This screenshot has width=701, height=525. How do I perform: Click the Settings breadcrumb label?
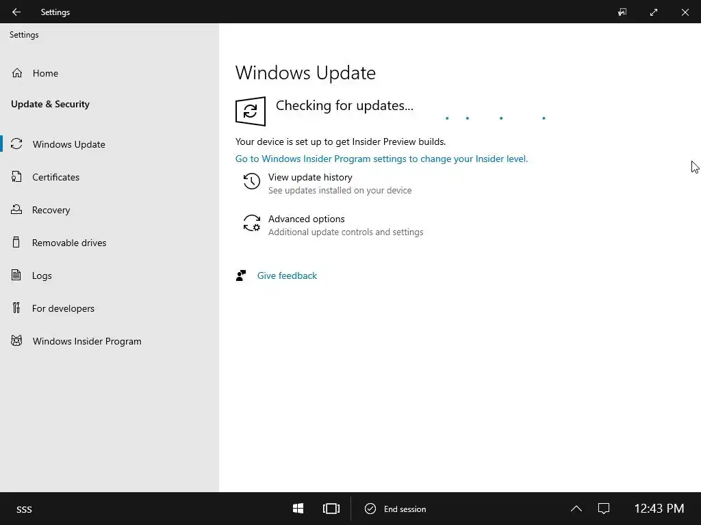pos(24,35)
